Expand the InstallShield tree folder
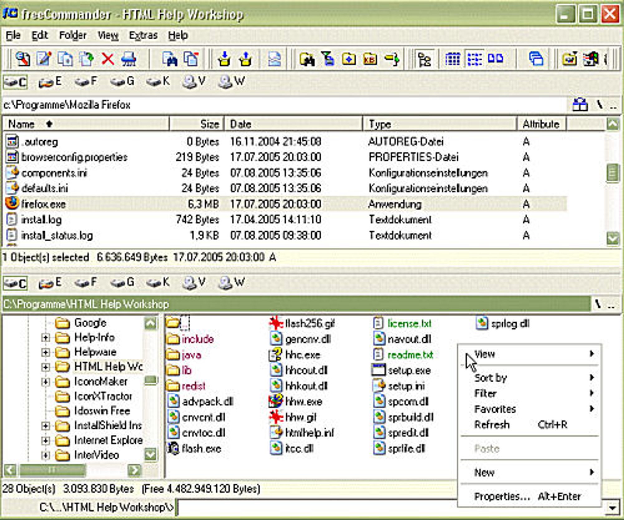This screenshot has width=624, height=520. [x=45, y=426]
